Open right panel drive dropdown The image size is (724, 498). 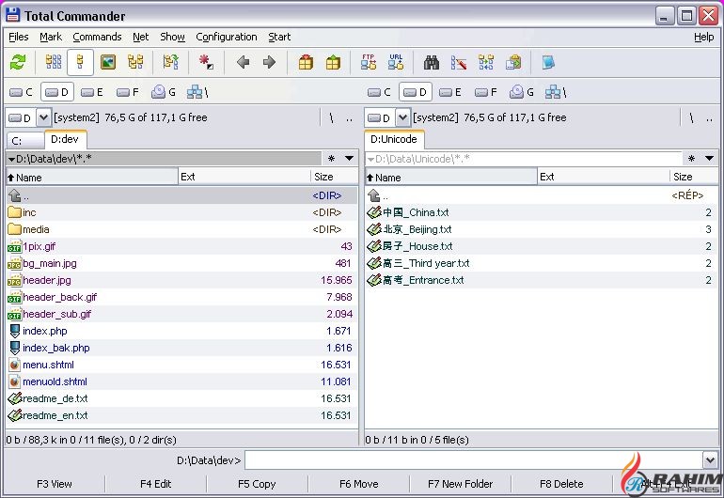pos(402,117)
